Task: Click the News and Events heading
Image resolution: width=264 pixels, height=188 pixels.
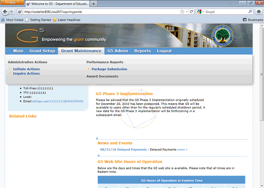Action: tap(115, 143)
